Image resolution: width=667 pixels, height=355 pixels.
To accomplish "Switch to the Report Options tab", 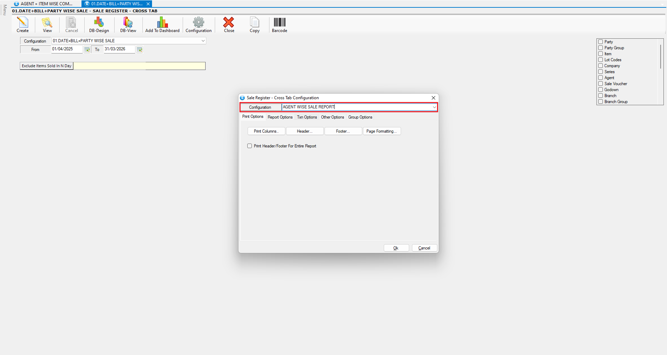I will point(280,117).
